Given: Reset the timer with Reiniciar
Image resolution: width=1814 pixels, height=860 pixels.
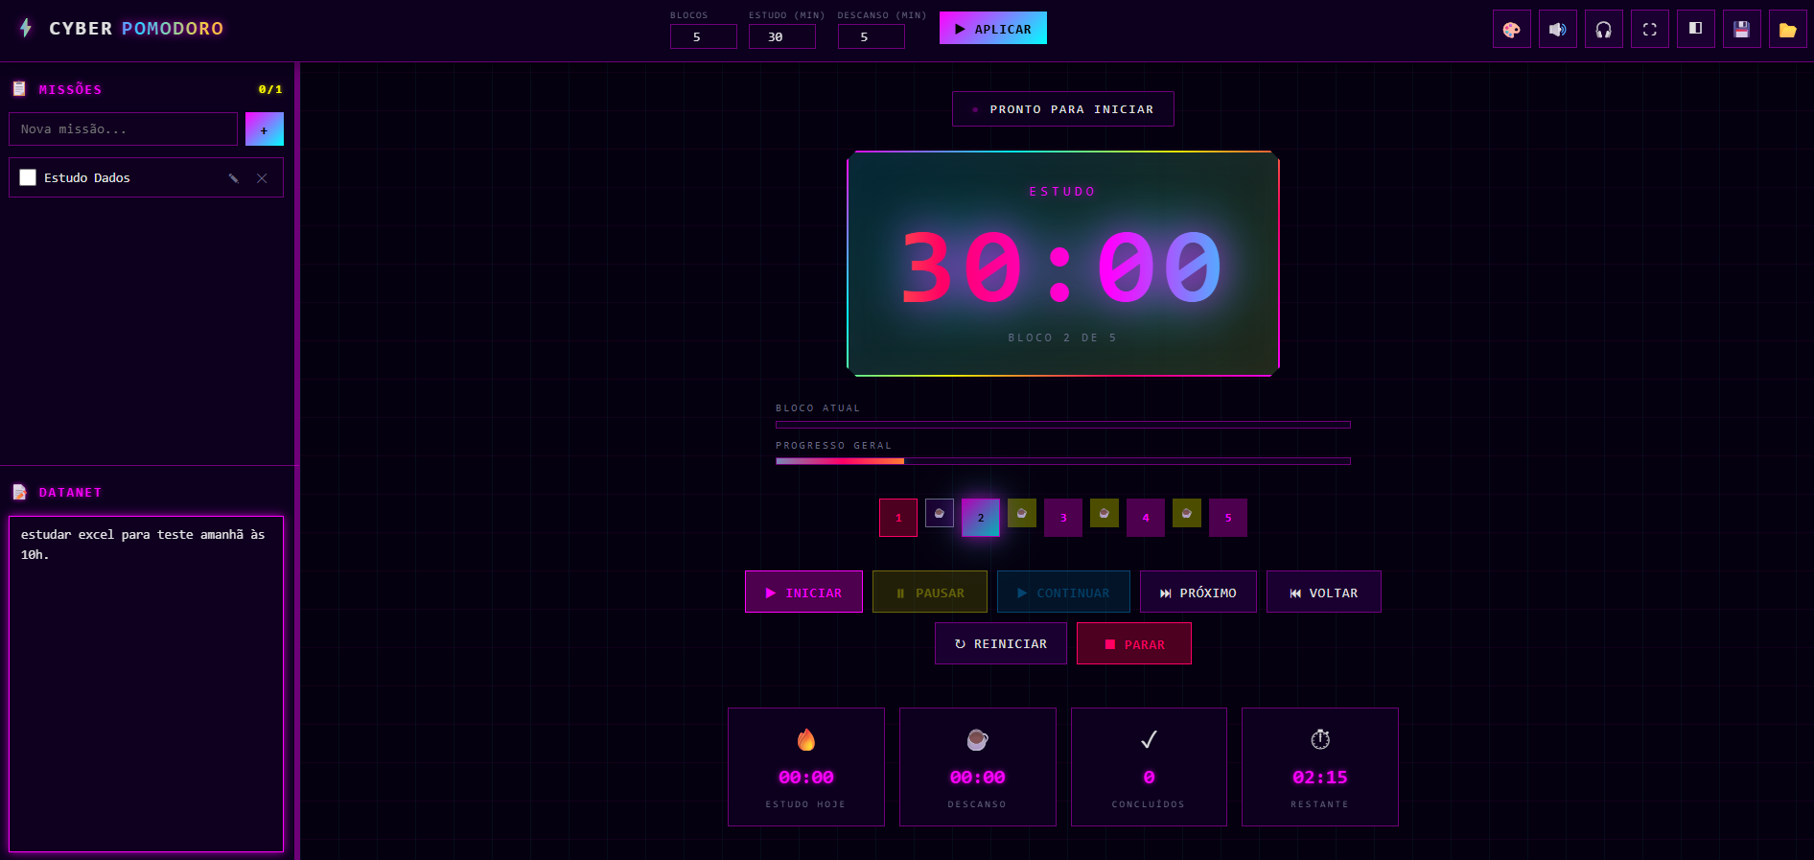Looking at the screenshot, I should 1000,643.
